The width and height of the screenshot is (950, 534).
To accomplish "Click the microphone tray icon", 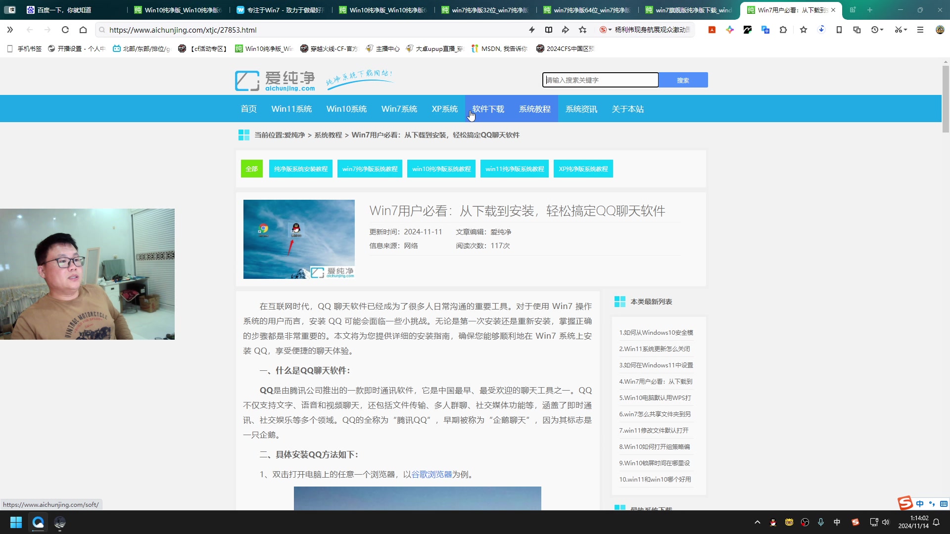I will pyautogui.click(x=821, y=522).
